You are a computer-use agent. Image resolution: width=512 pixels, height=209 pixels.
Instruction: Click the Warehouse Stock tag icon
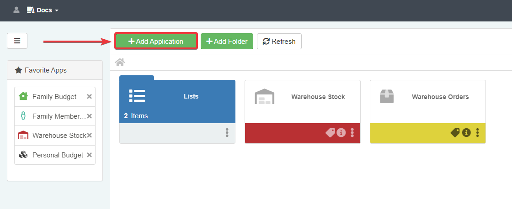(x=330, y=133)
